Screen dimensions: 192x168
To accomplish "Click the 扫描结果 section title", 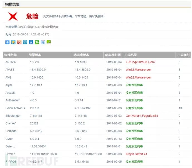I will [x=12, y=4].
